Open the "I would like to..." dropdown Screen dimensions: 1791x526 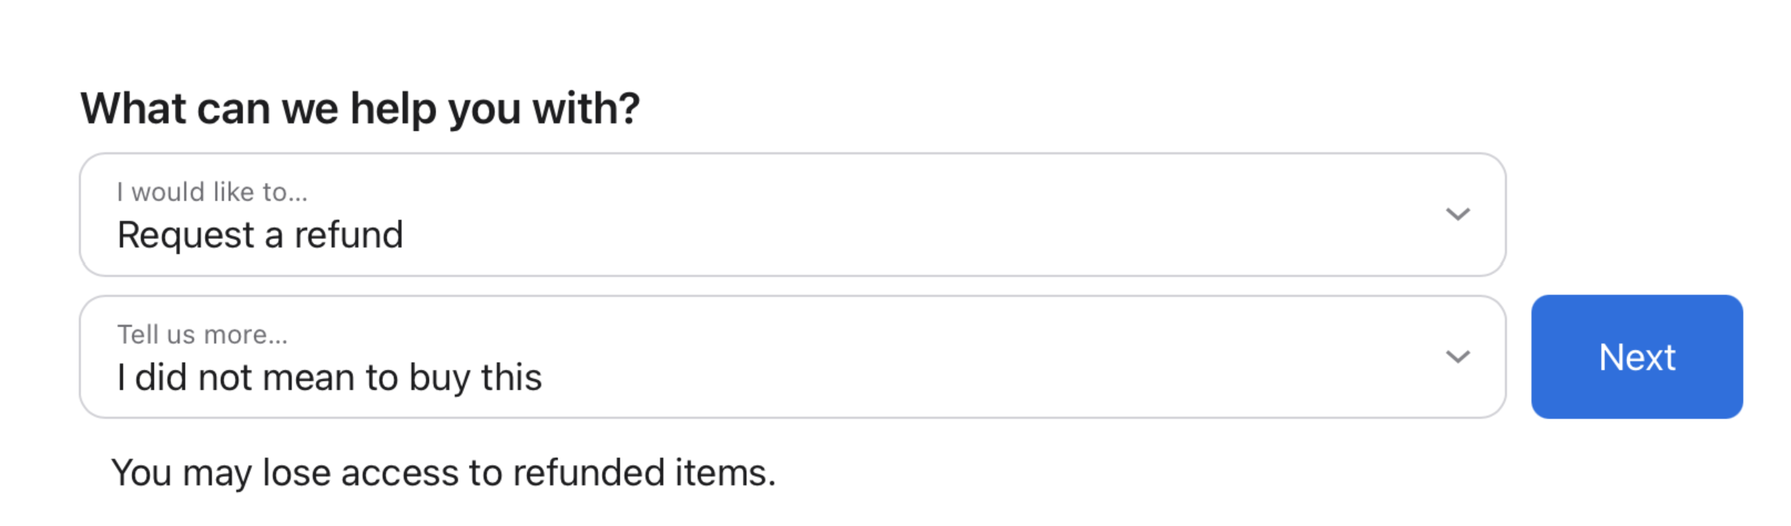791,215
